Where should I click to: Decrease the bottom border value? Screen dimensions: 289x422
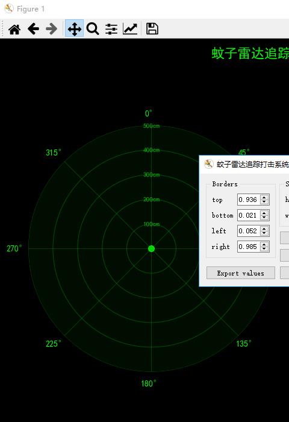point(264,218)
